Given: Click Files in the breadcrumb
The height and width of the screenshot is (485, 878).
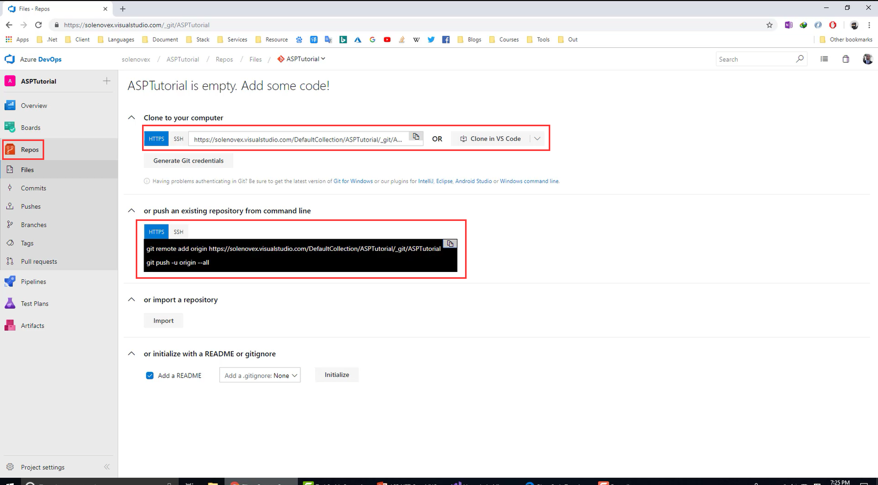Looking at the screenshot, I should click(255, 59).
